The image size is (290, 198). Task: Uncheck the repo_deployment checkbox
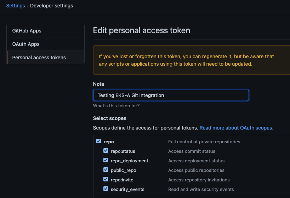[106, 160]
